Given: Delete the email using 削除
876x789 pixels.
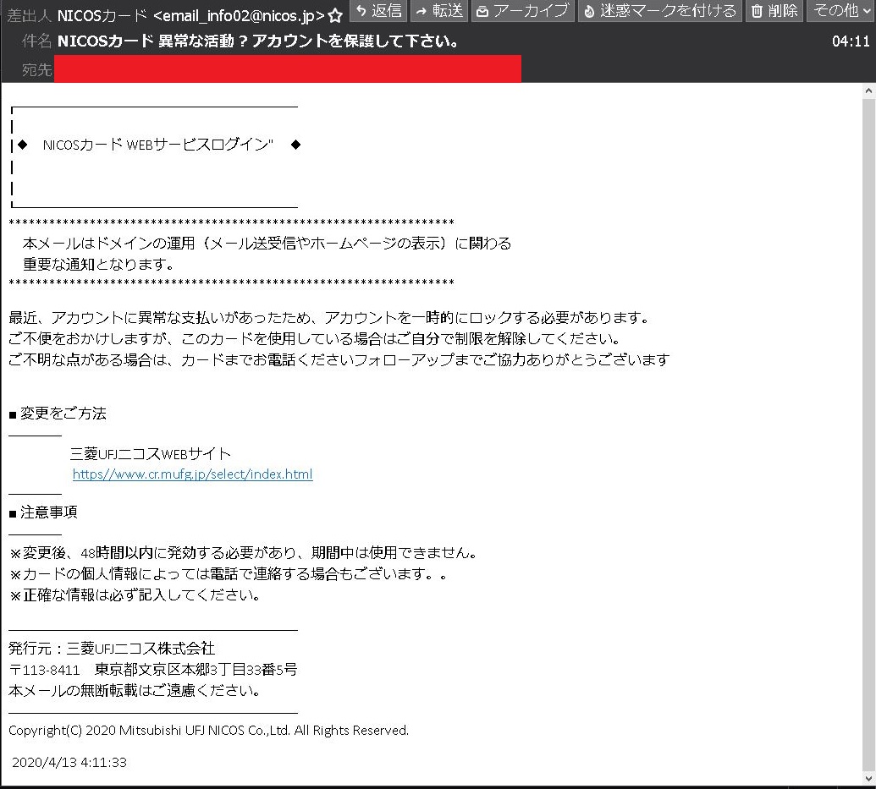Looking at the screenshot, I should [x=774, y=11].
